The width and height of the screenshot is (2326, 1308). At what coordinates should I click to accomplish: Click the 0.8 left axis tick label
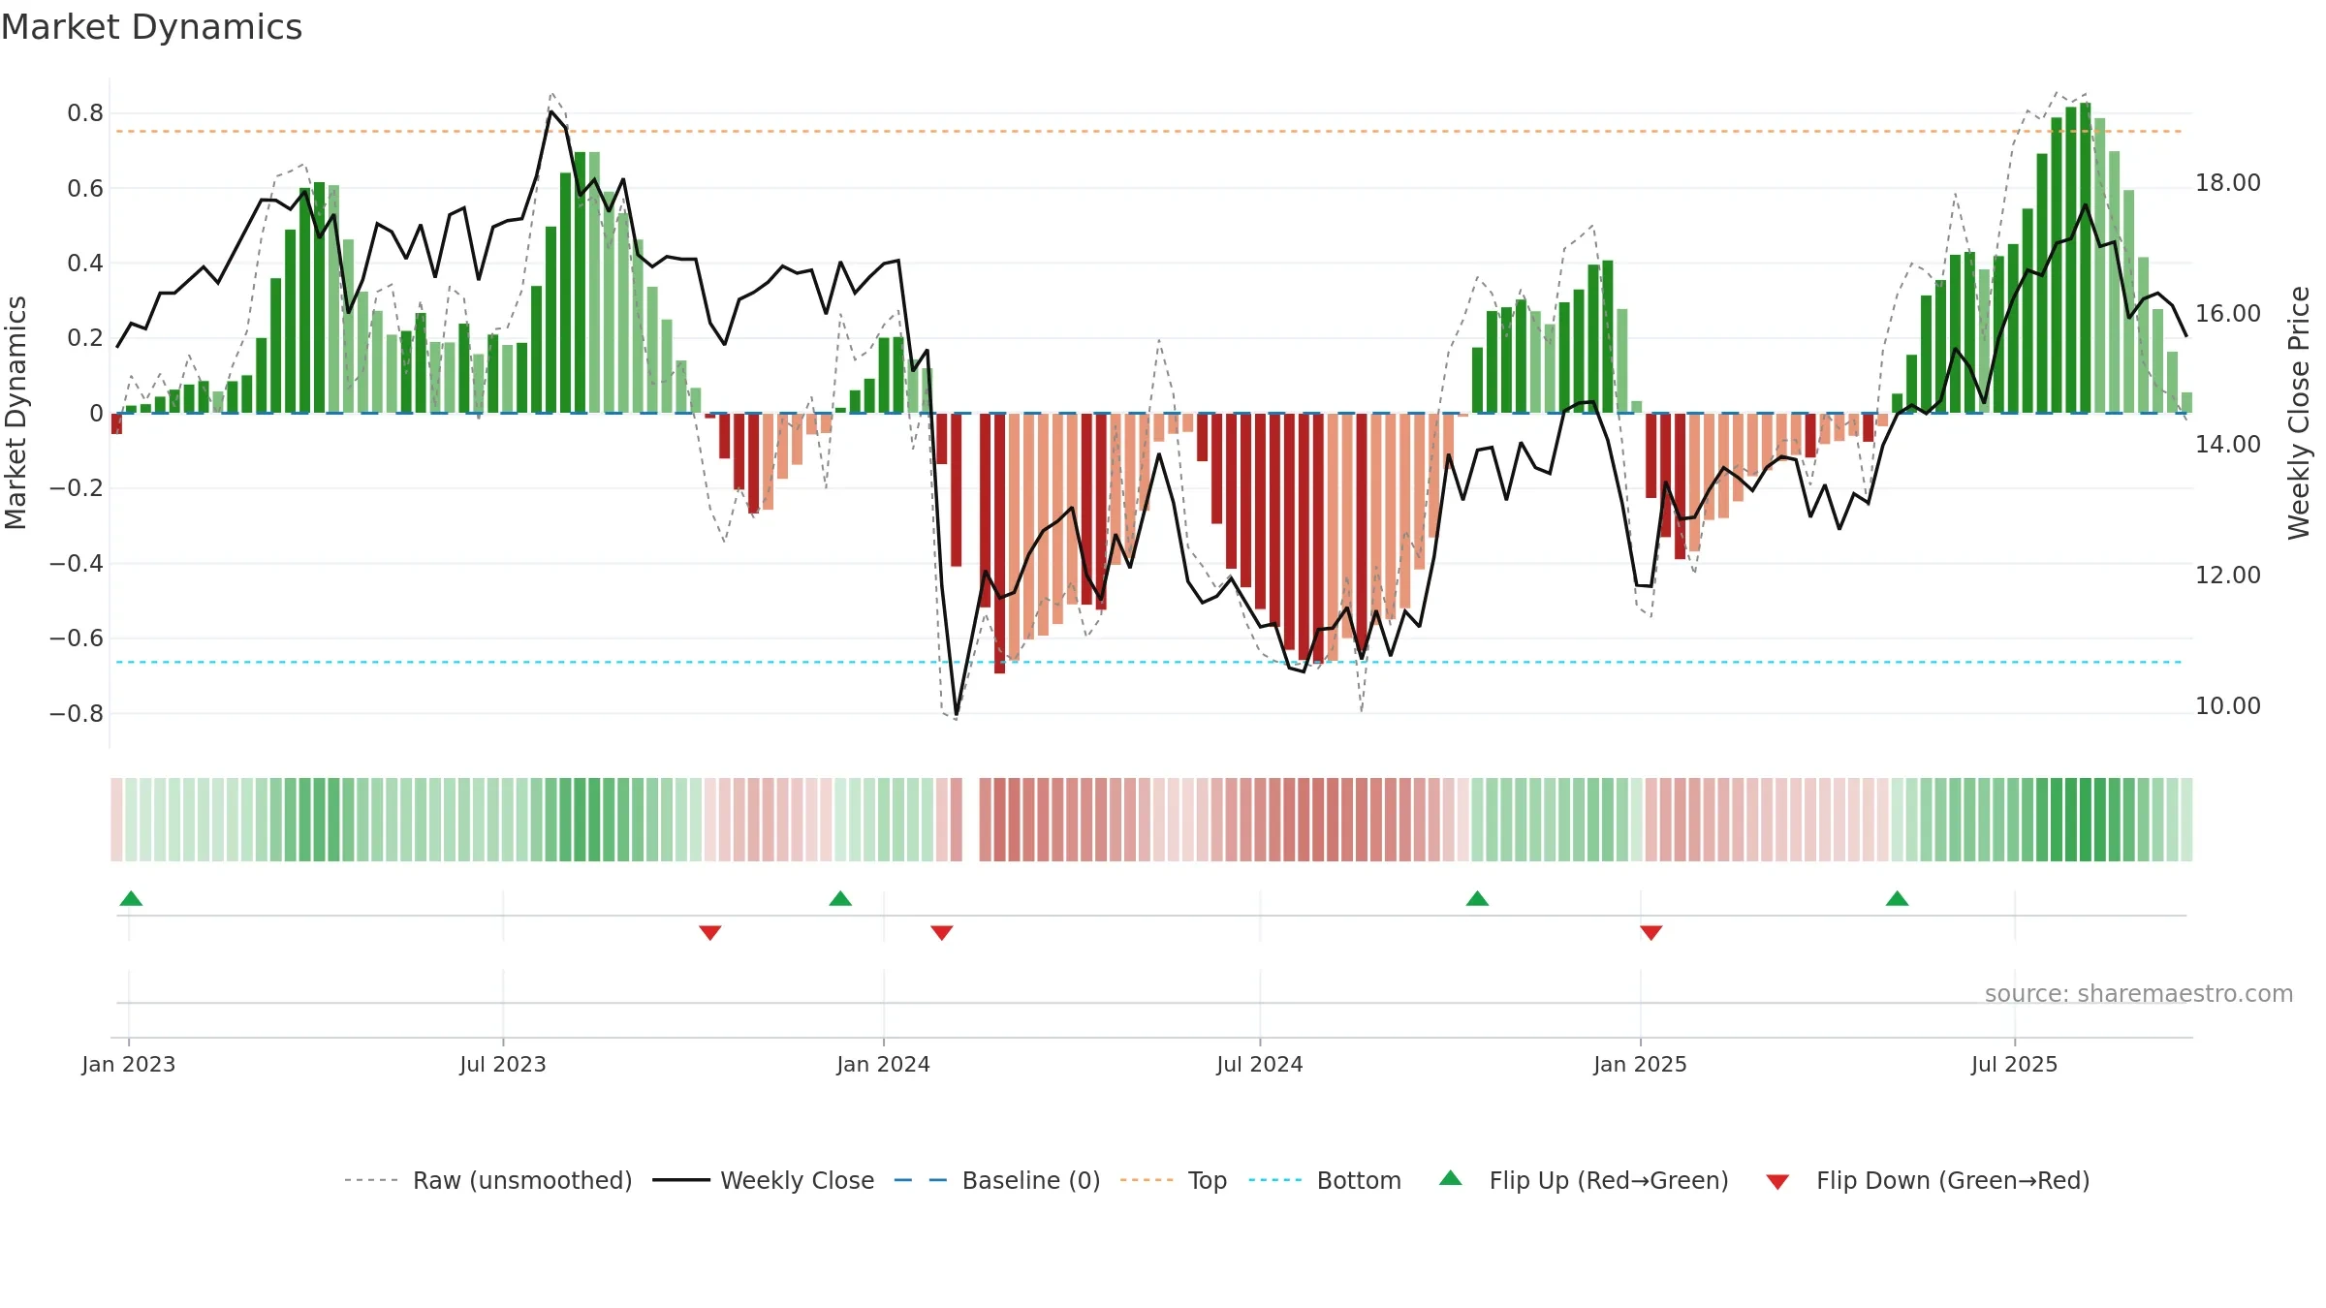point(85,113)
